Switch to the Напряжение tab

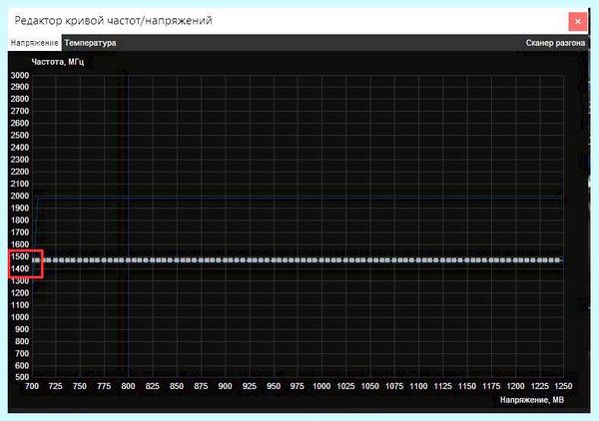34,43
